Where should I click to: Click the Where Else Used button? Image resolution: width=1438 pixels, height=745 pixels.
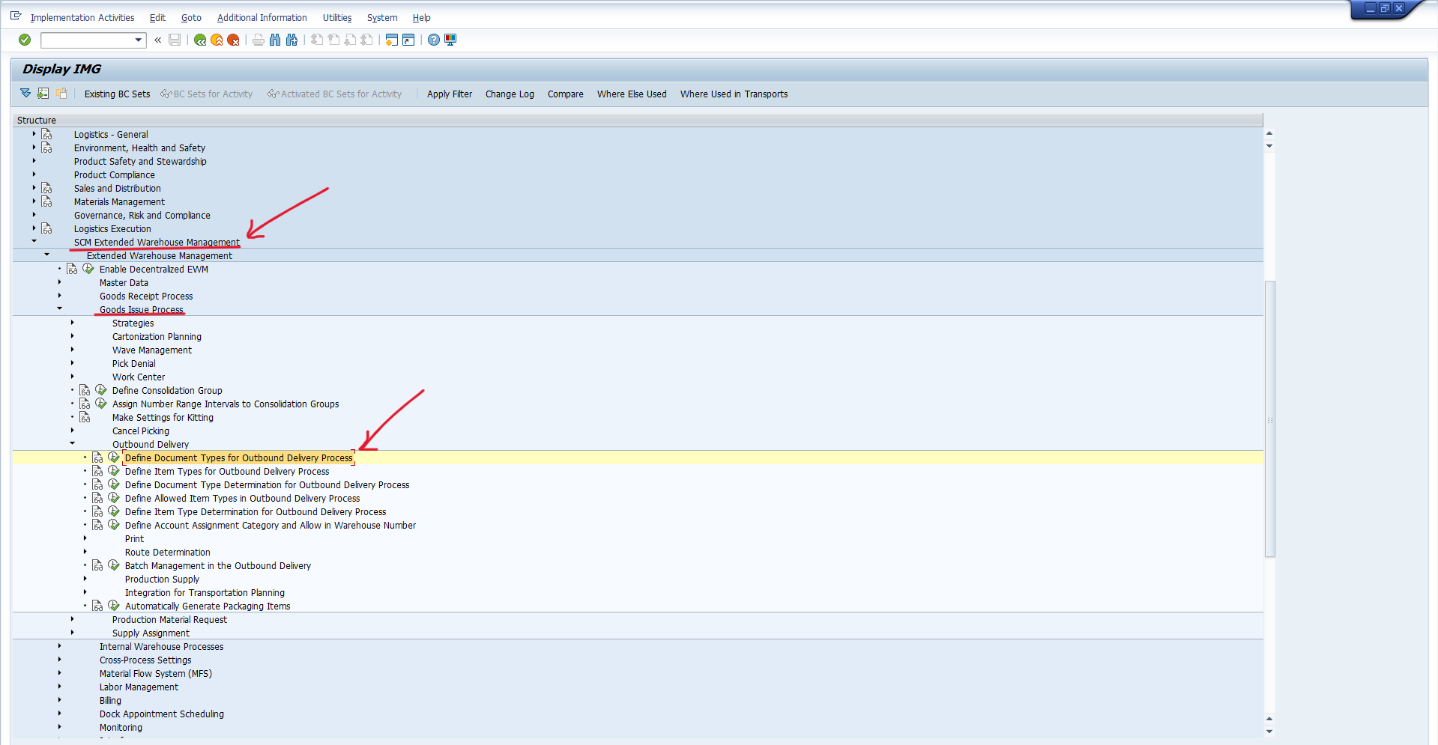(632, 94)
